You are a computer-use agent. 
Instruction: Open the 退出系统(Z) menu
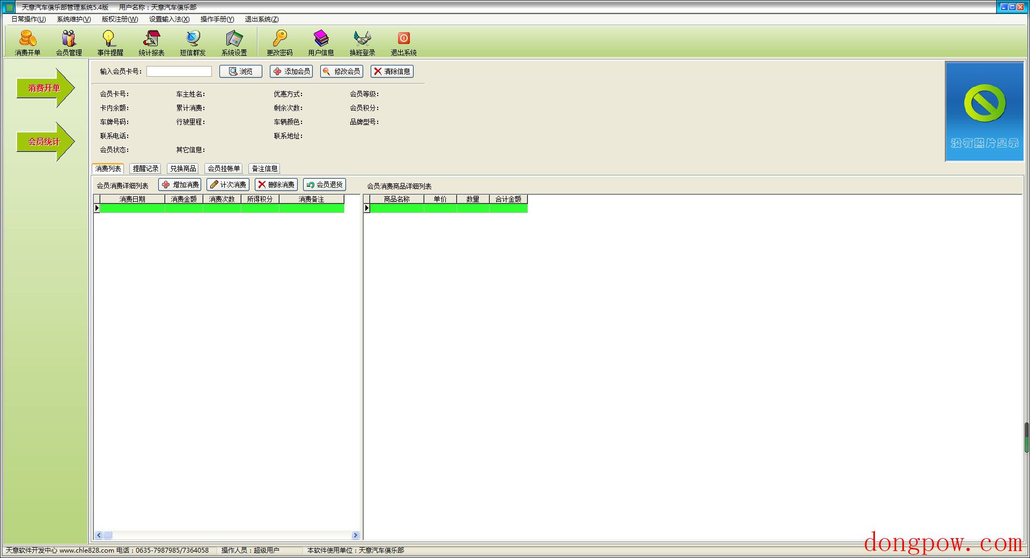[x=262, y=19]
